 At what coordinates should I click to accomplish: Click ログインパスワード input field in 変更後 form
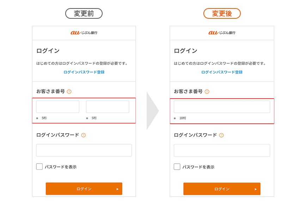pos(222,150)
